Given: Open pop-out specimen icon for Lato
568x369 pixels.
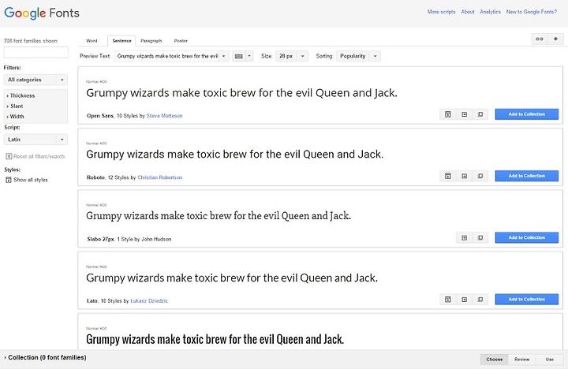Looking at the screenshot, I should tap(480, 300).
